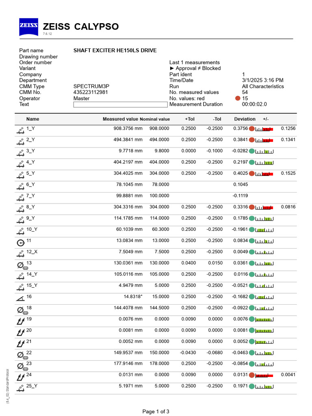The image size is (312, 416).
Task: Click the roundness icon of characteristic 11
Action: [x=20, y=243]
